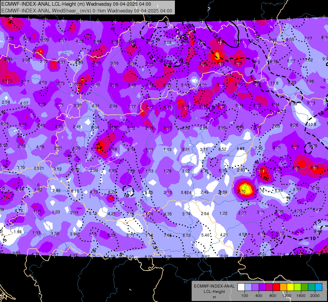Viewport: 328px width, 302px height.
Task: Click the legend label 1600
Action: tap(301, 296)
